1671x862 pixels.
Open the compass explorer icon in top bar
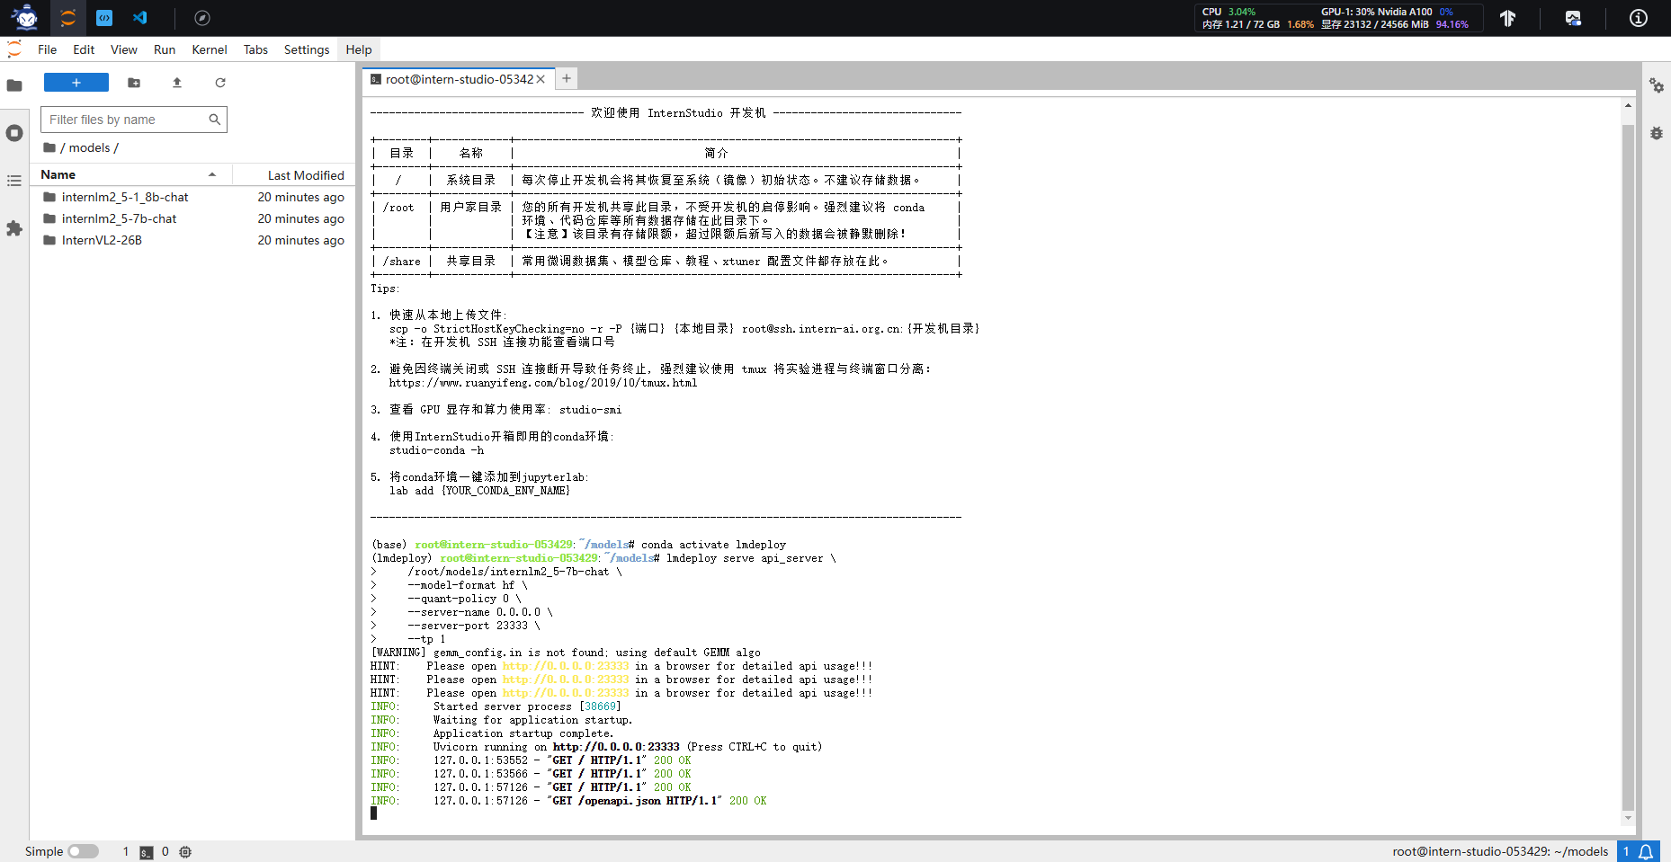click(x=202, y=18)
